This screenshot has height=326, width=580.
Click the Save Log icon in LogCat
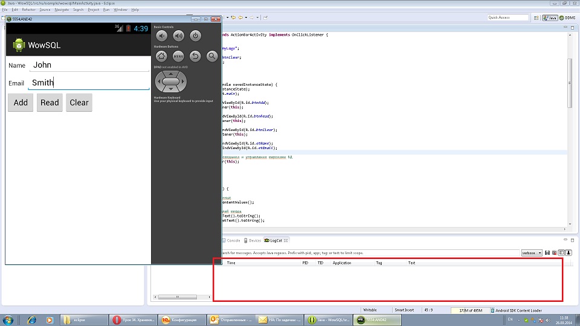tap(547, 253)
